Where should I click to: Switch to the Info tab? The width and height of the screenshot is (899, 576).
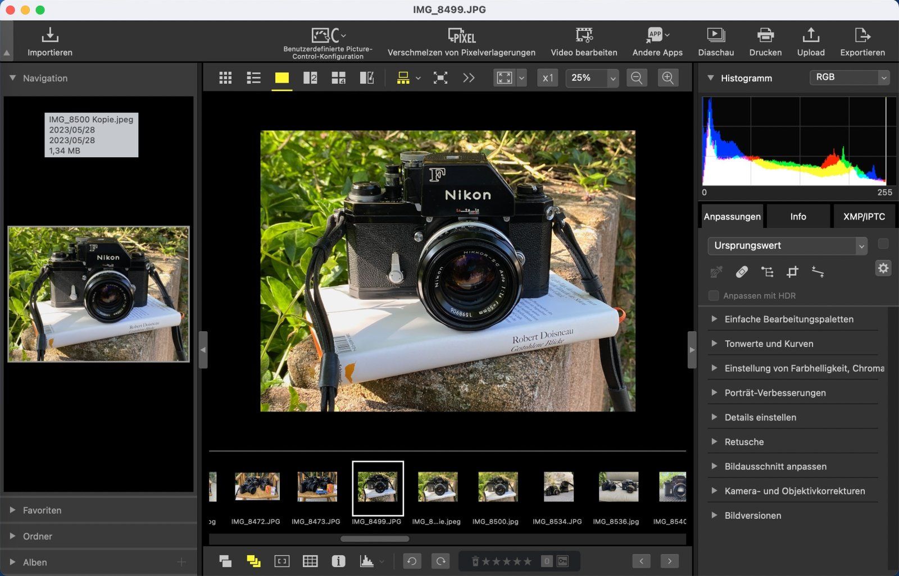click(798, 217)
